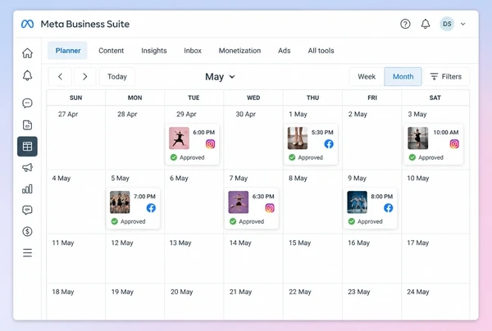This screenshot has width=492, height=331.
Task: Click Approved checkmark on 9 May post
Action: point(352,221)
